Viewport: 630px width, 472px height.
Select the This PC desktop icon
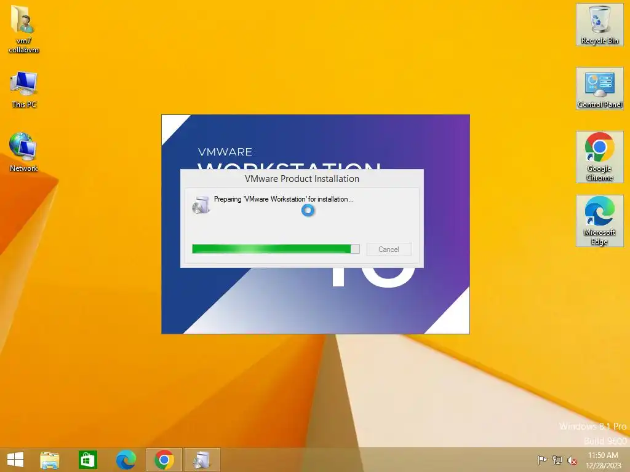click(24, 90)
